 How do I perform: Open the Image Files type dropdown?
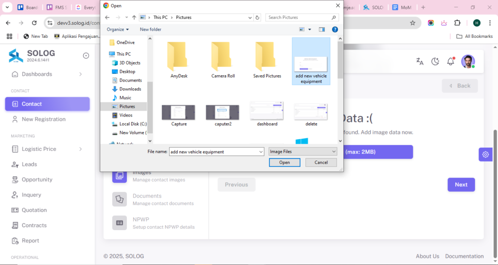[x=302, y=151]
